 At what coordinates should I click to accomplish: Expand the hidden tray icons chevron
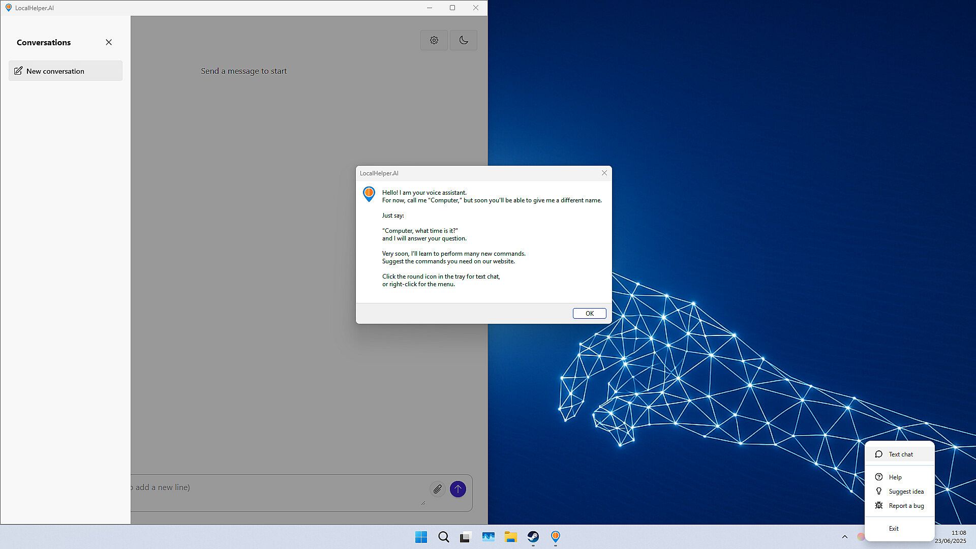pos(844,537)
